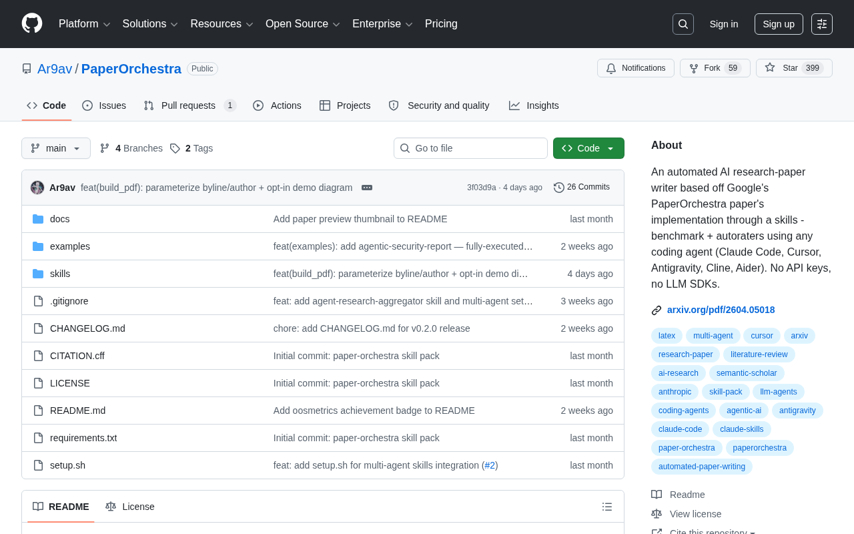This screenshot has width=854, height=534.
Task: Click the Sign up button
Action: point(779,24)
